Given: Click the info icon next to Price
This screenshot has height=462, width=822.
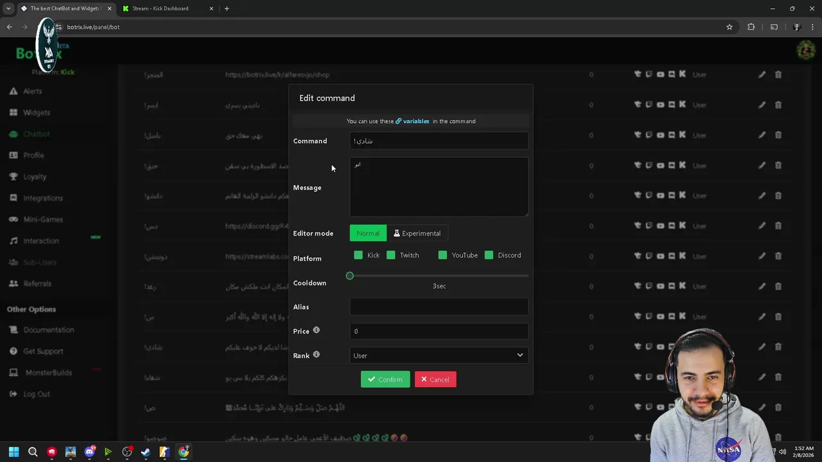Looking at the screenshot, I should coord(316,330).
